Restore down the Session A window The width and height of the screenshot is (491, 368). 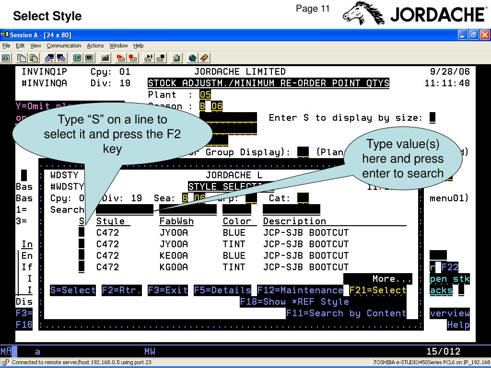(x=473, y=34)
